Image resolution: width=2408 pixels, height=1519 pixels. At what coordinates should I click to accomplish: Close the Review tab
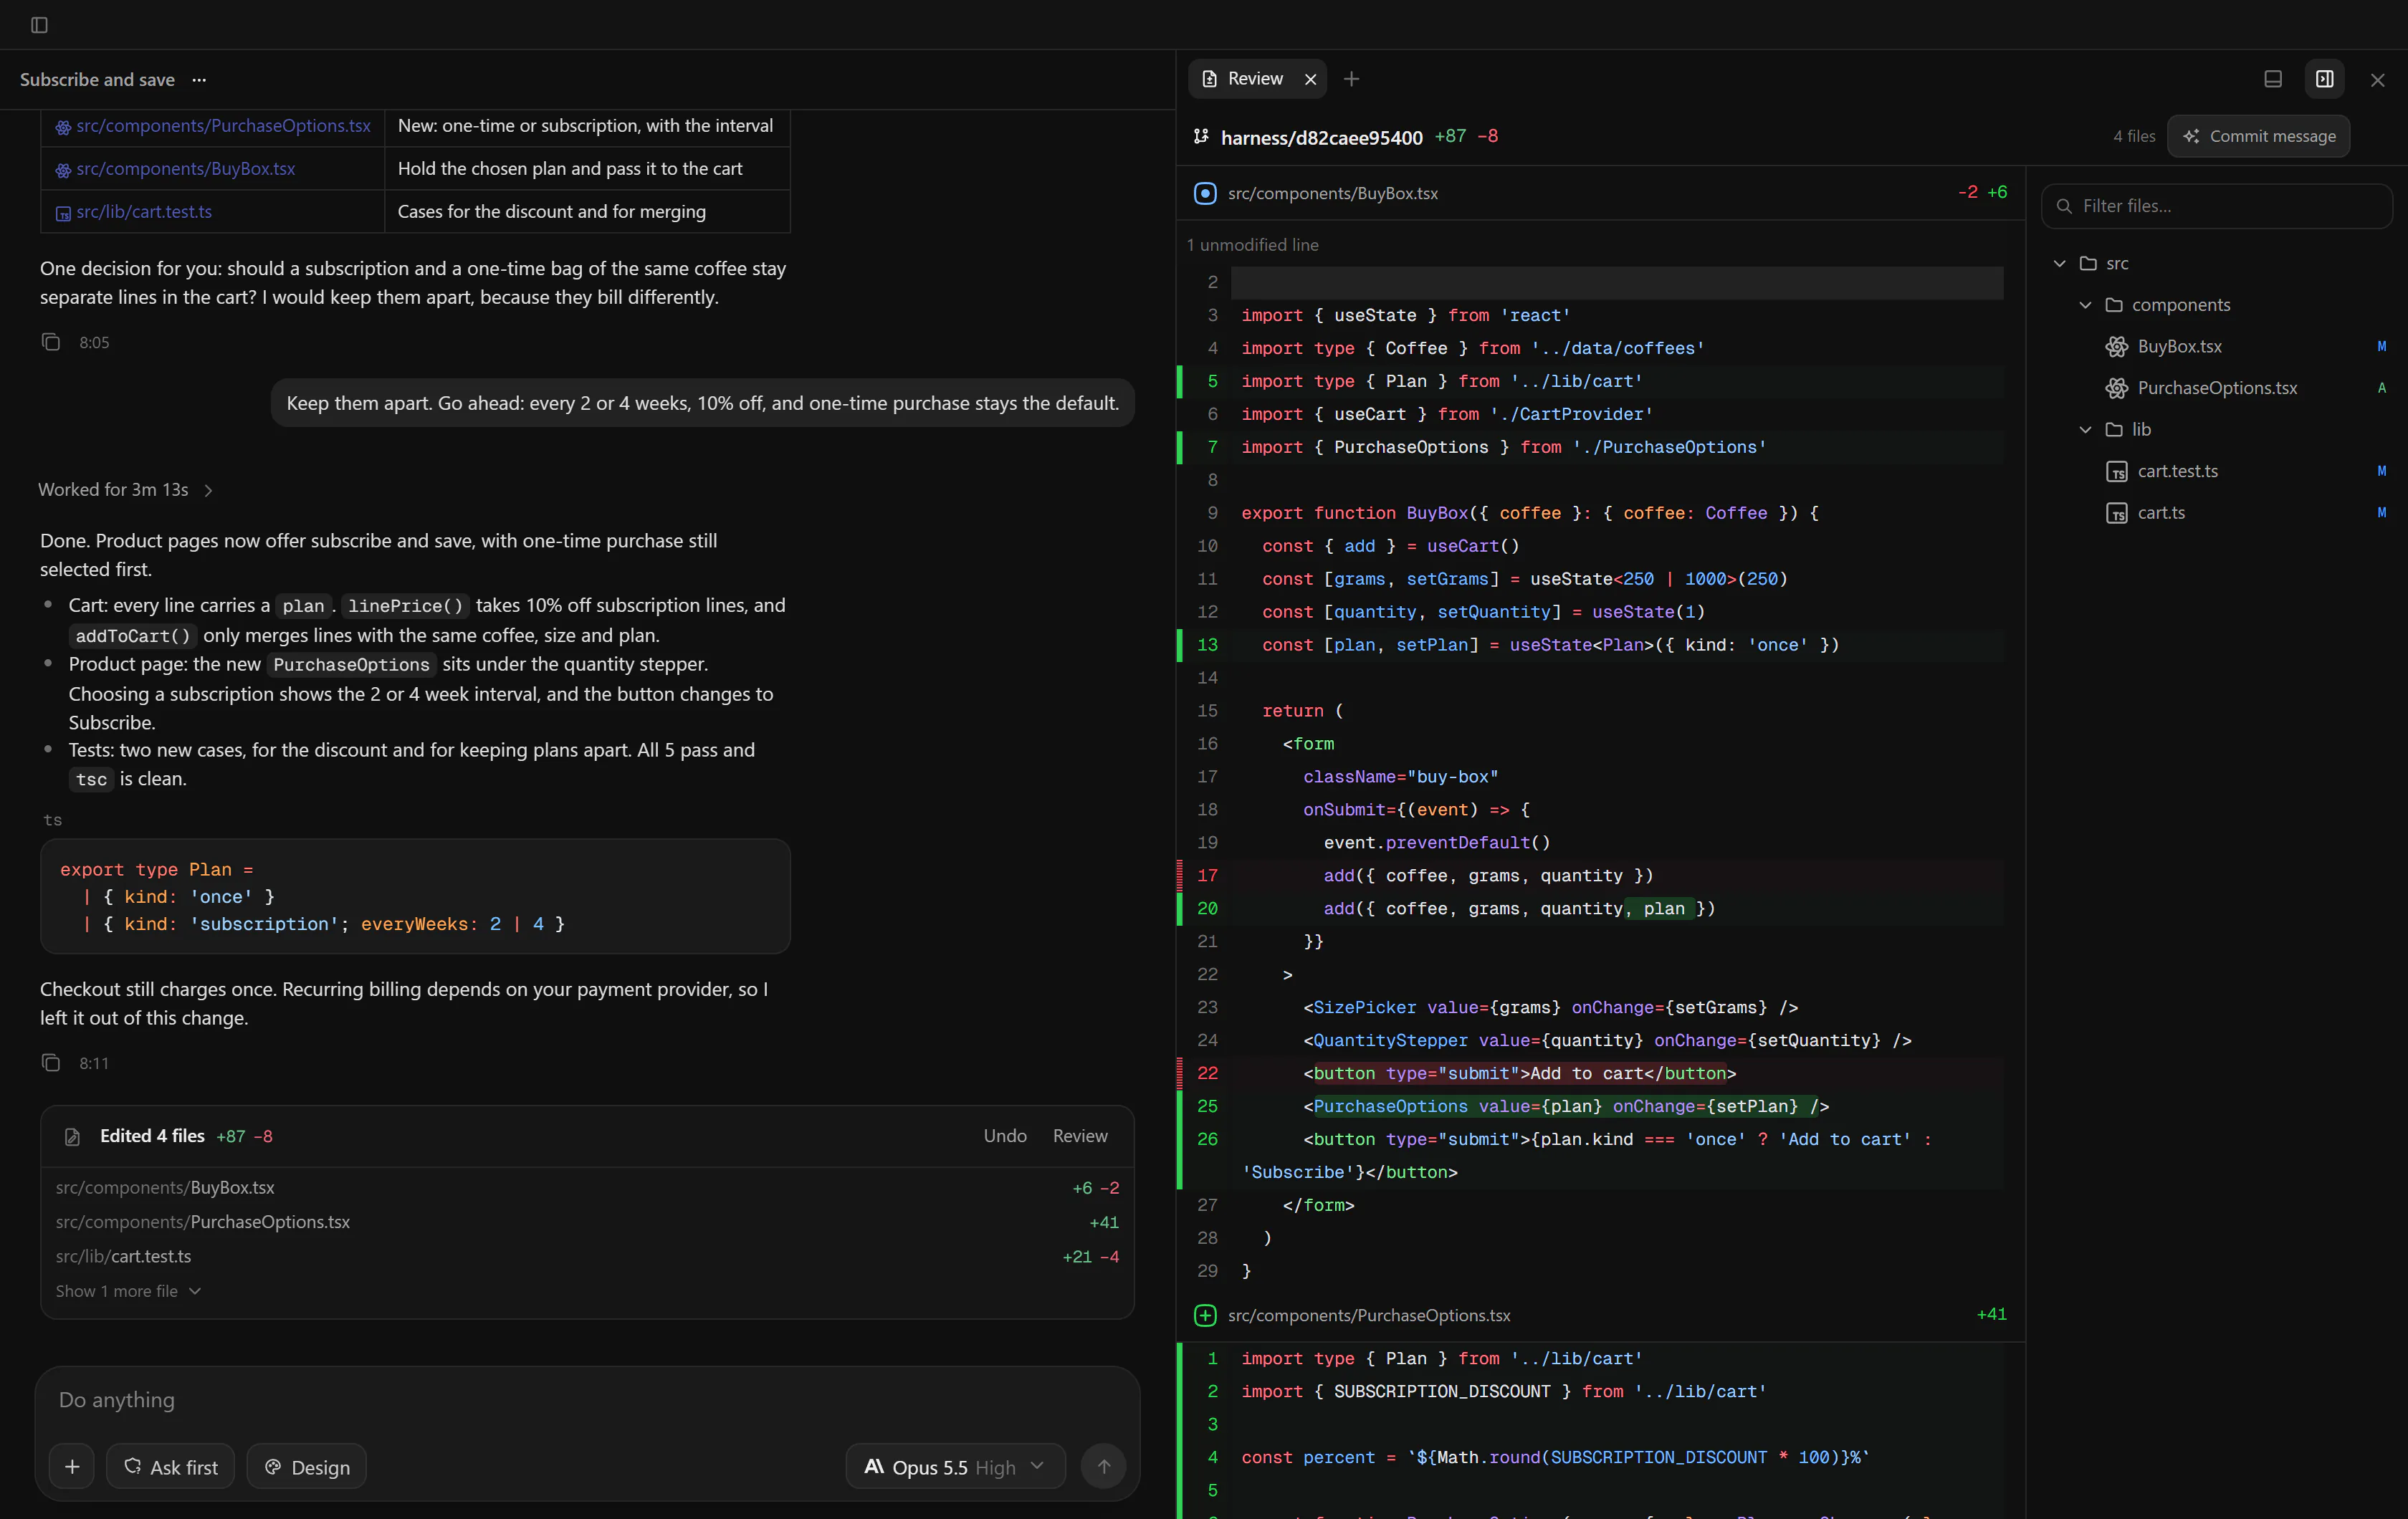point(1311,79)
